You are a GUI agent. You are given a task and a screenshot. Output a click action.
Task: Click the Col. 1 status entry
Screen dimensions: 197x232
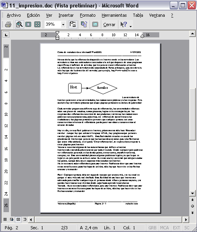[129, 228]
